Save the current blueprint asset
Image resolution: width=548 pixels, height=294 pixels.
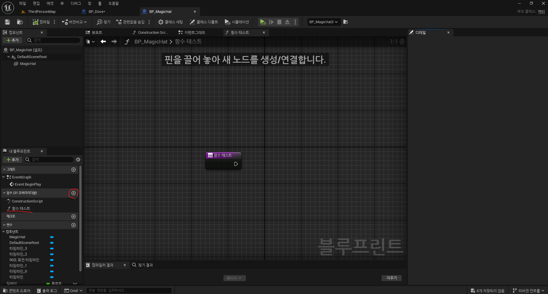point(7,22)
